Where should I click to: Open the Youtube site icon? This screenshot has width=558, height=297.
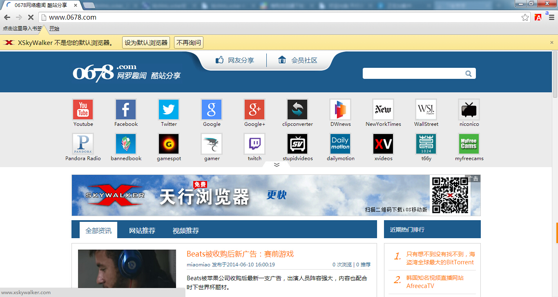[x=83, y=109]
